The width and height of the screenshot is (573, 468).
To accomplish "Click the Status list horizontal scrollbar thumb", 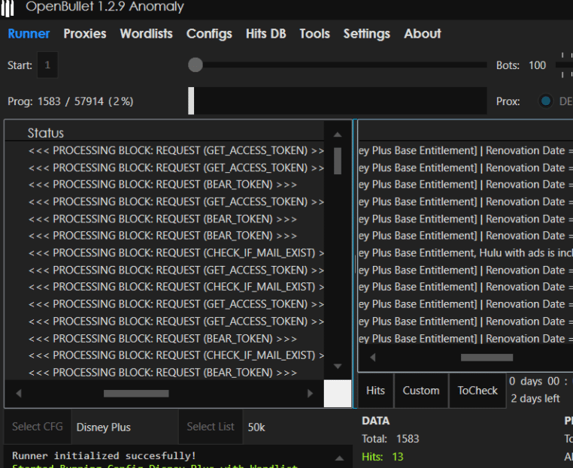I will coord(136,394).
